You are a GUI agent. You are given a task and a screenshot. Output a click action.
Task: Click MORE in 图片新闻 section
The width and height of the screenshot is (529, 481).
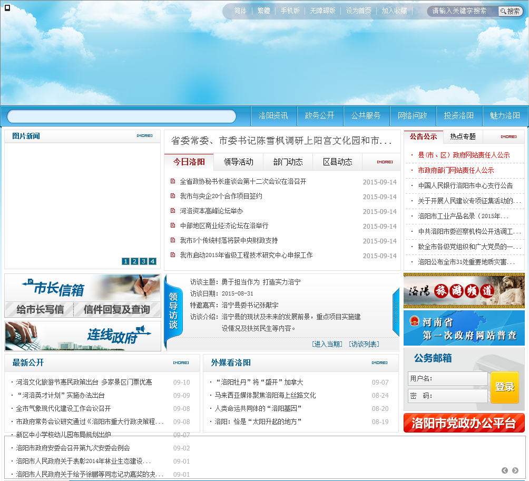(x=145, y=135)
